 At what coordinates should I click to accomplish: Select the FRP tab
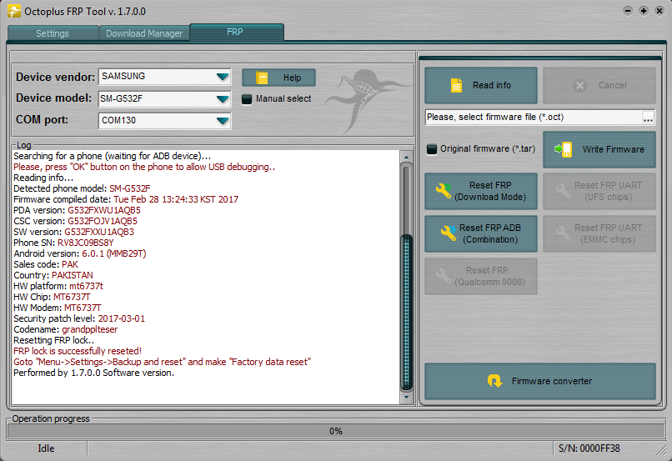point(237,33)
